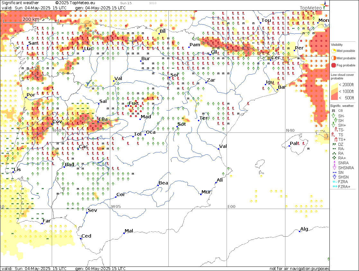Image resolution: width=359 pixels, height=271 pixels.
Task: Click the E00 longitude grid label
Action: [x=231, y=206]
